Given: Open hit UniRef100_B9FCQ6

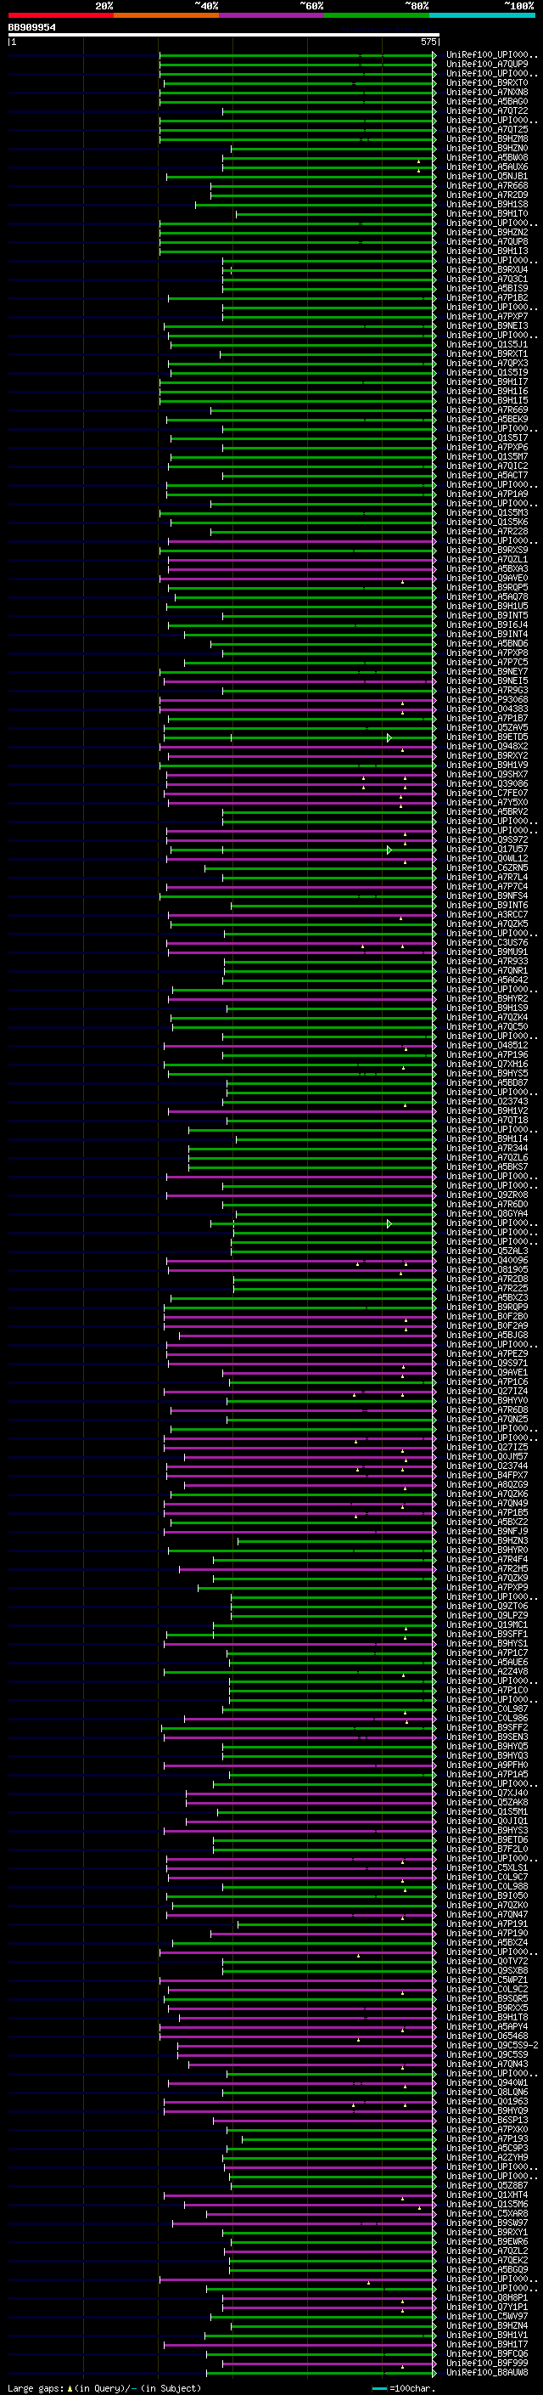Looking at the screenshot, I should [487, 2353].
